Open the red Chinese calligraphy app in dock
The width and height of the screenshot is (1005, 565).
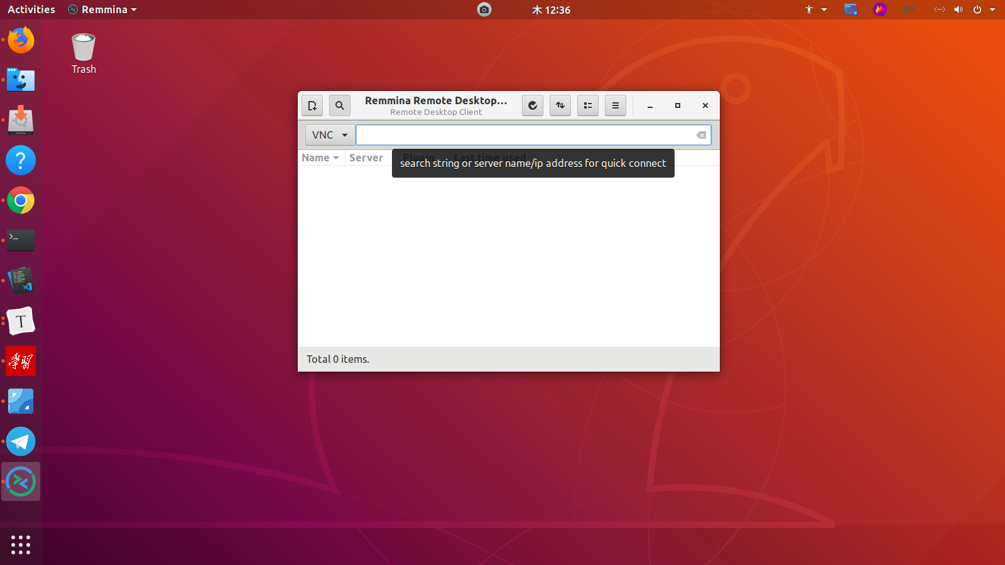(21, 361)
